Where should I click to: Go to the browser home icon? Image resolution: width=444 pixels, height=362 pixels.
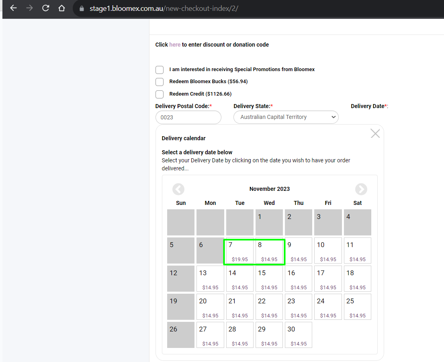tap(61, 8)
